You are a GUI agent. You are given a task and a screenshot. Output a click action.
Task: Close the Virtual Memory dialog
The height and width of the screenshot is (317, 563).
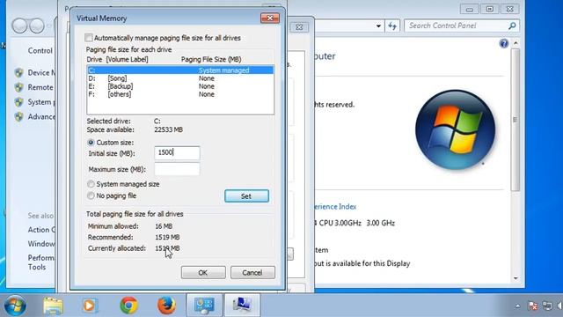pyautogui.click(x=270, y=18)
